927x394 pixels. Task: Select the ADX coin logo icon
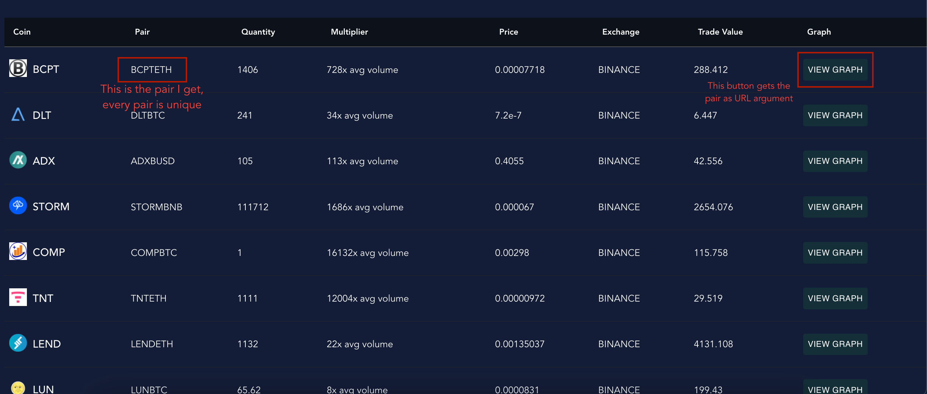[x=18, y=160]
